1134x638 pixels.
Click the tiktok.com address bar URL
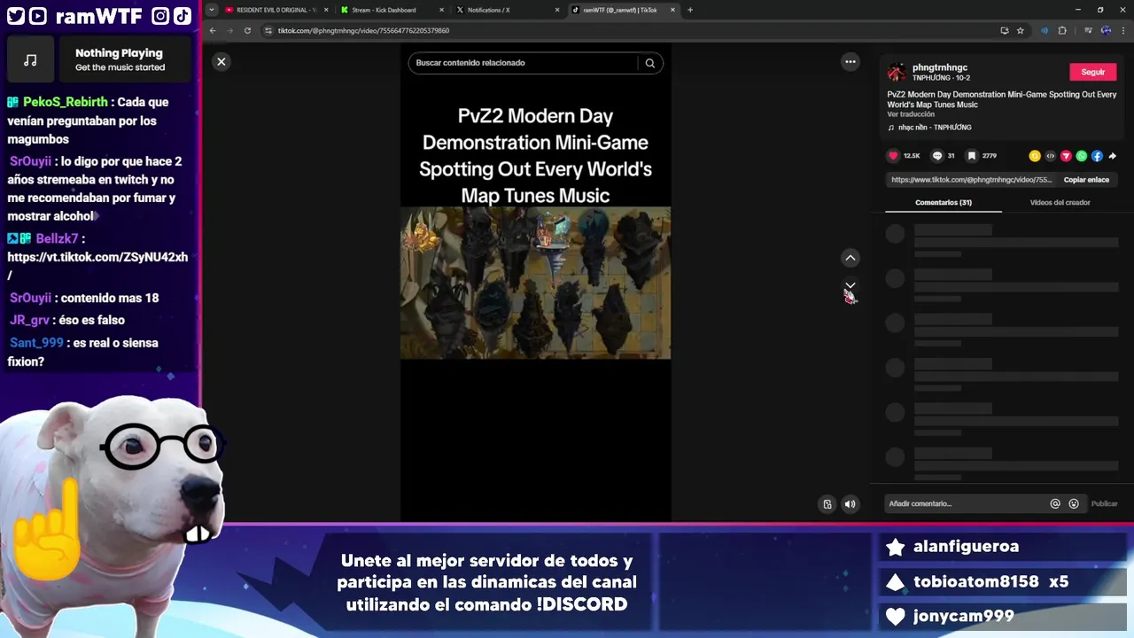[x=363, y=30]
